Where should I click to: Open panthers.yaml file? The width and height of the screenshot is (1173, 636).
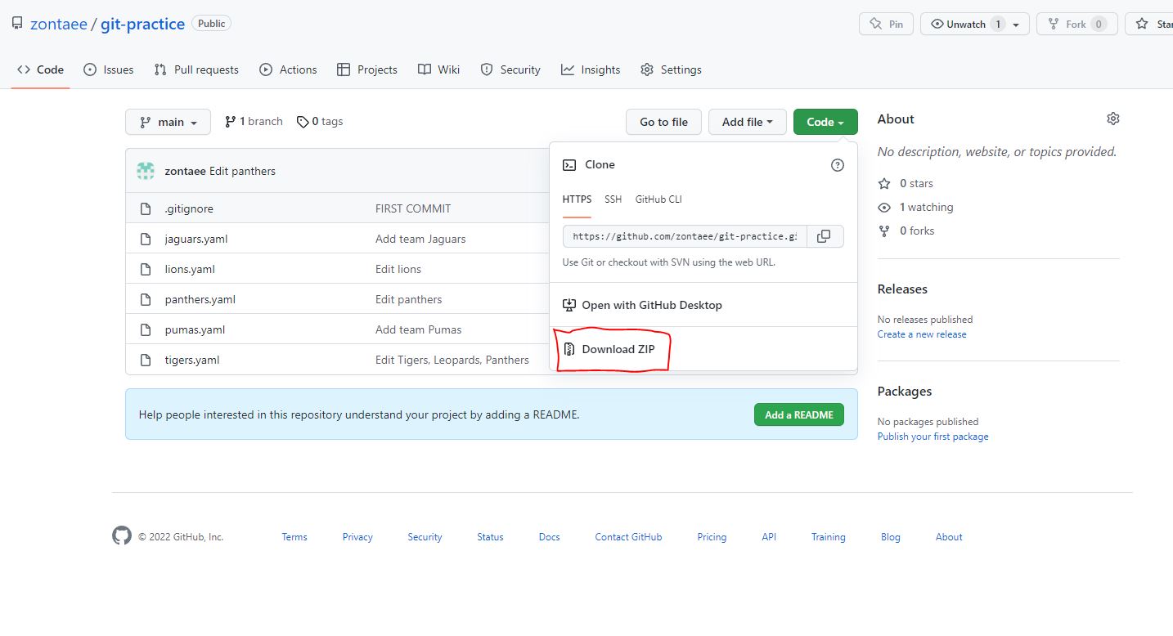click(200, 300)
